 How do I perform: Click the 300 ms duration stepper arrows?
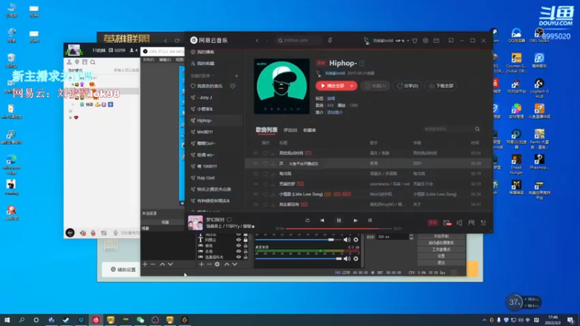411,237
